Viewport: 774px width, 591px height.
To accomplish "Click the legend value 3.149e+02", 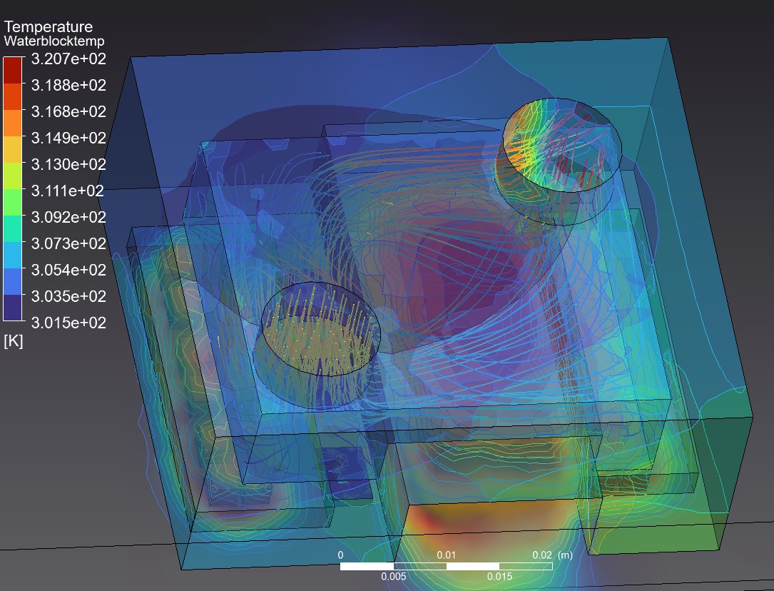I will pos(68,138).
